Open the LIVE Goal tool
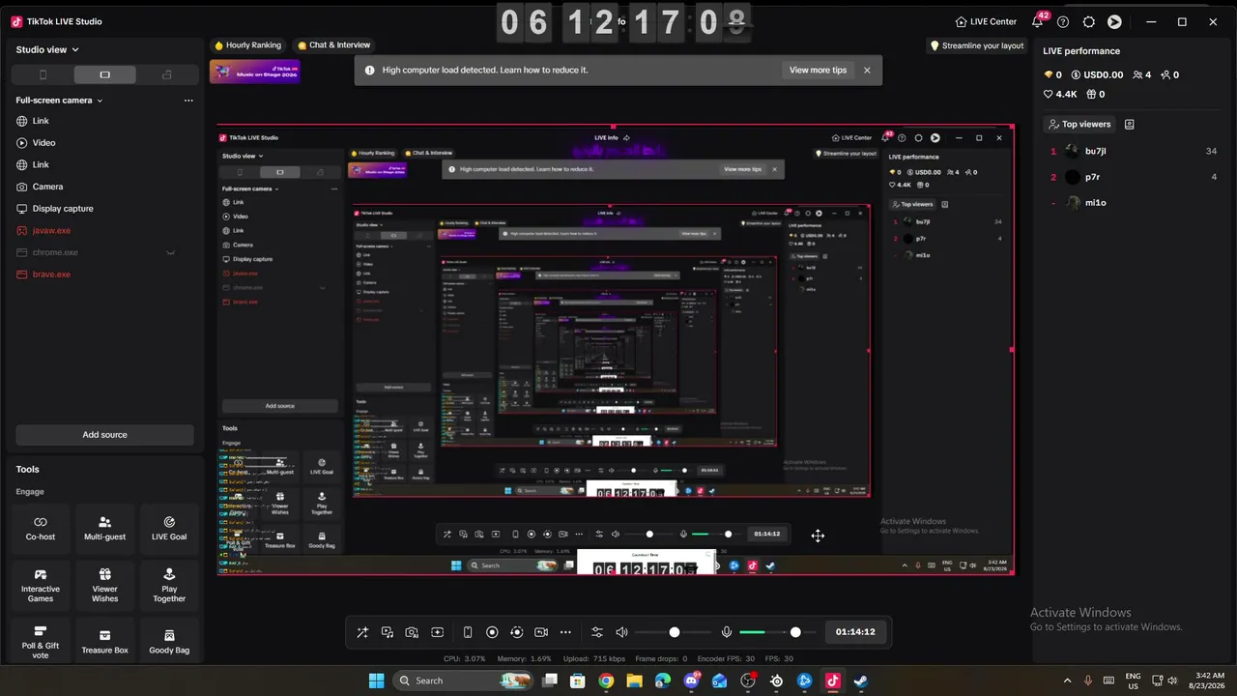Screen dimensions: 1237x696 [169, 528]
